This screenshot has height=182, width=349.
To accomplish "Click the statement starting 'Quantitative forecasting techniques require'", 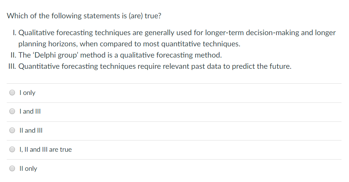I will tap(155, 66).
